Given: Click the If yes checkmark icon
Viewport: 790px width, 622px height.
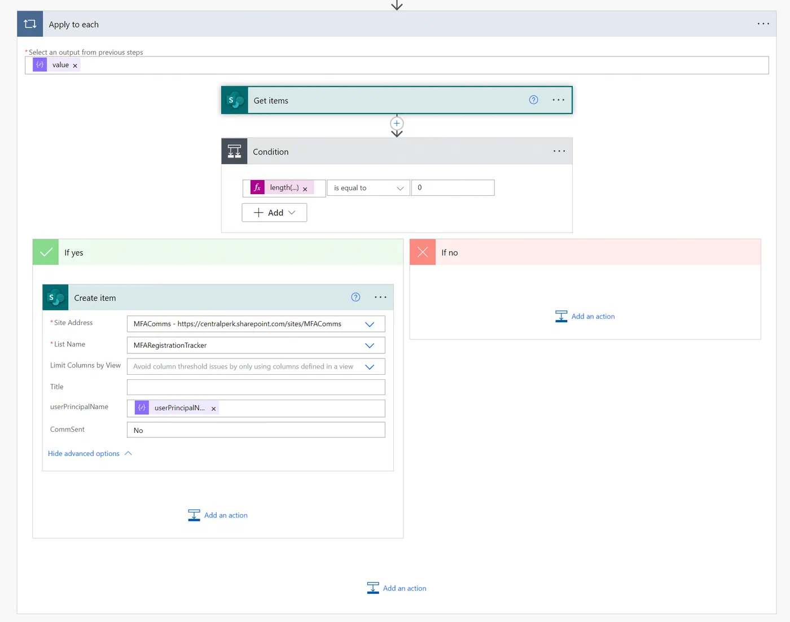Looking at the screenshot, I should pos(46,252).
